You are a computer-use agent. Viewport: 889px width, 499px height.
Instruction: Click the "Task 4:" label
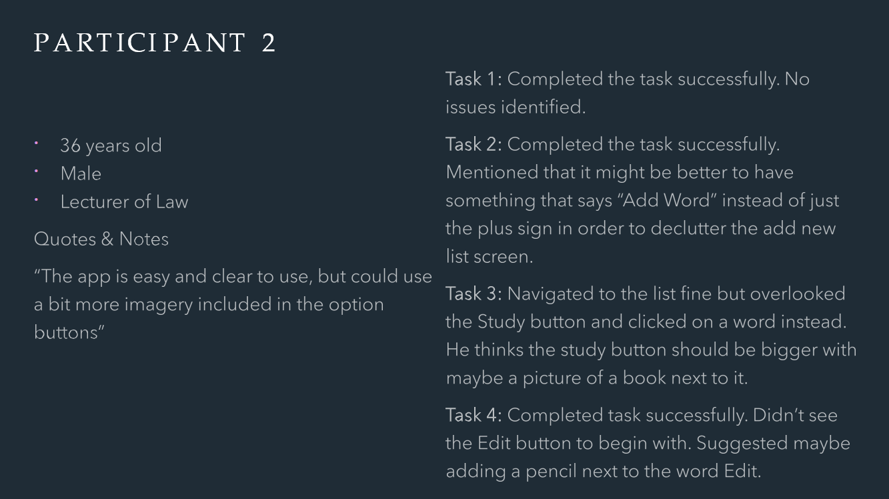pyautogui.click(x=474, y=415)
